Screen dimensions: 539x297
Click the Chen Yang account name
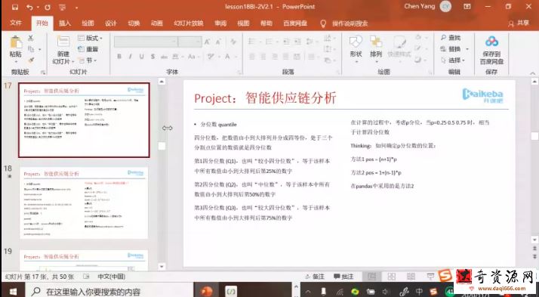click(420, 6)
